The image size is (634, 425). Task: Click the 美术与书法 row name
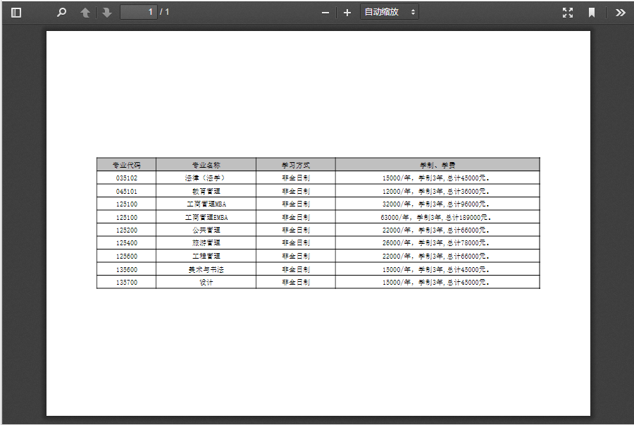(206, 269)
